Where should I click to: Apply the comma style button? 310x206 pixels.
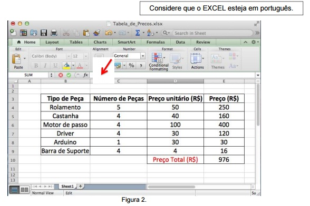(141, 65)
